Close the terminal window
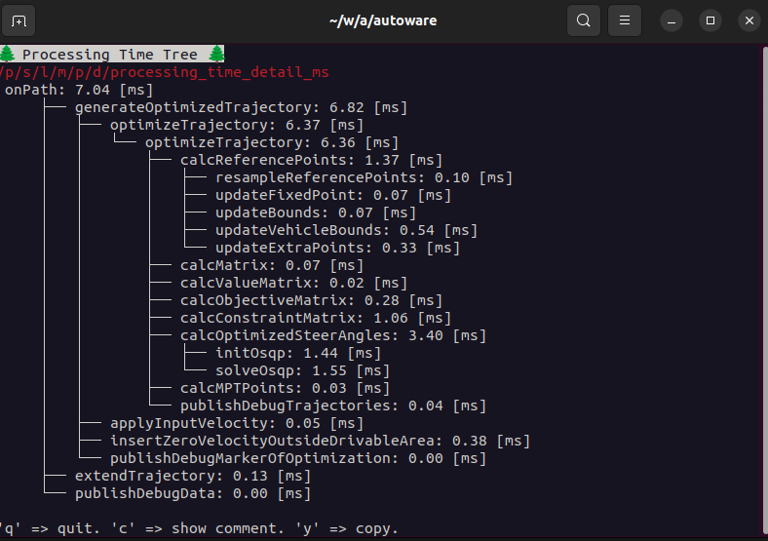Screen dimensions: 768x541 coord(749,20)
